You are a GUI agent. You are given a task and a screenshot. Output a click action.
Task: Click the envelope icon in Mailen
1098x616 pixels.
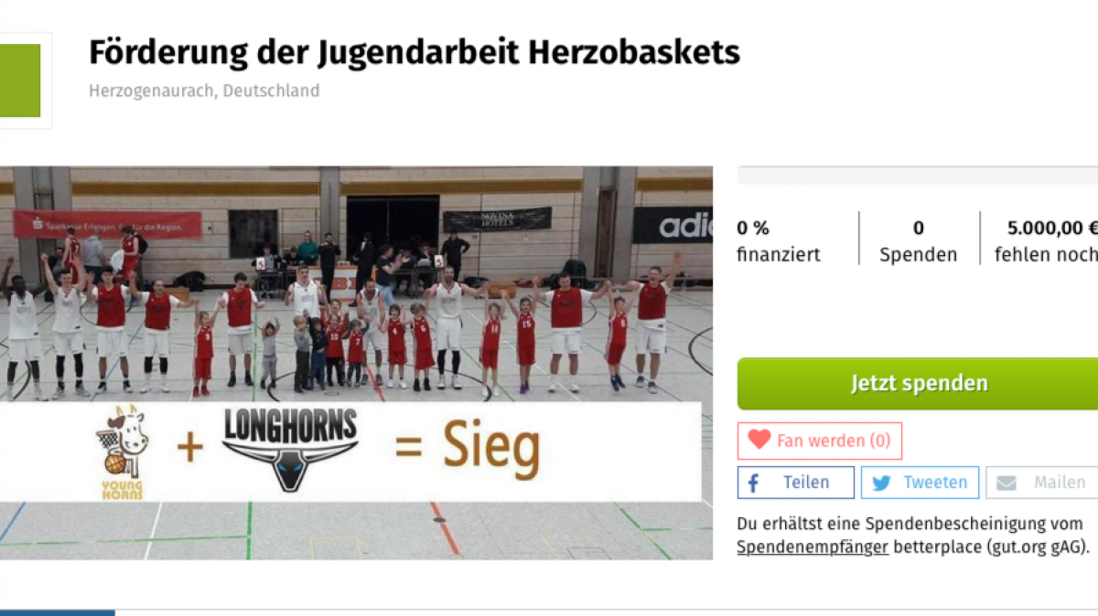(x=1006, y=483)
